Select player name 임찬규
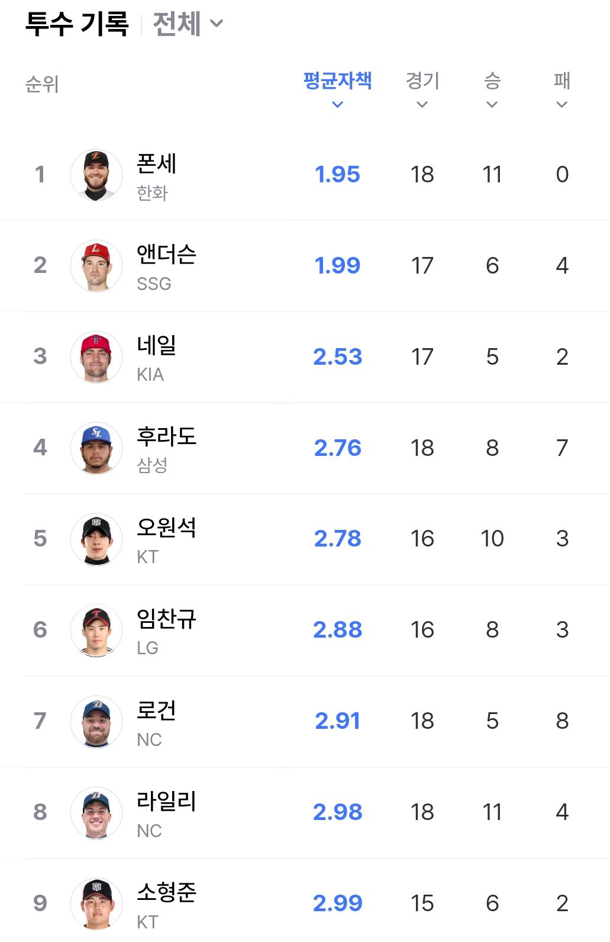 pos(166,619)
